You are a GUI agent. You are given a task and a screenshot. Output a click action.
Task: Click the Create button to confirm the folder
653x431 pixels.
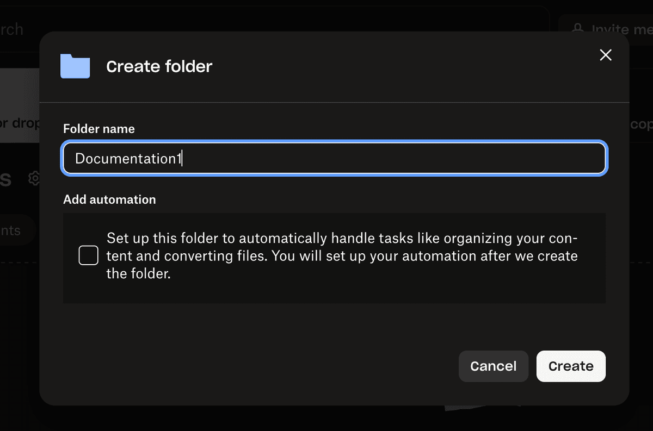click(x=571, y=366)
